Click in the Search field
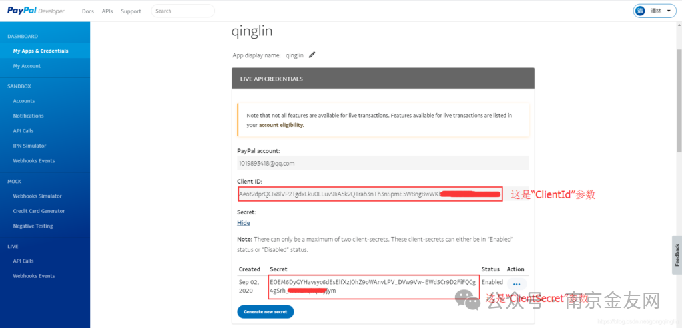The height and width of the screenshot is (328, 682). (x=182, y=11)
